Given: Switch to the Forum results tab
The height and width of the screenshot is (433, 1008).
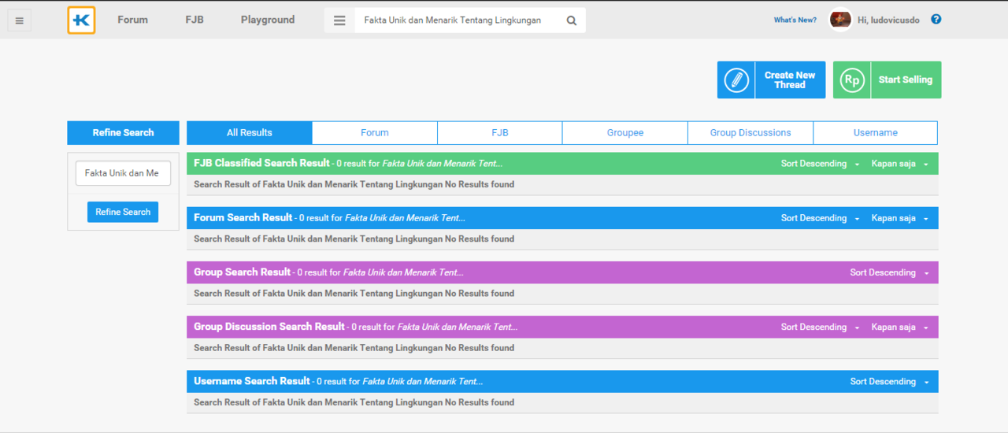Looking at the screenshot, I should (x=375, y=133).
